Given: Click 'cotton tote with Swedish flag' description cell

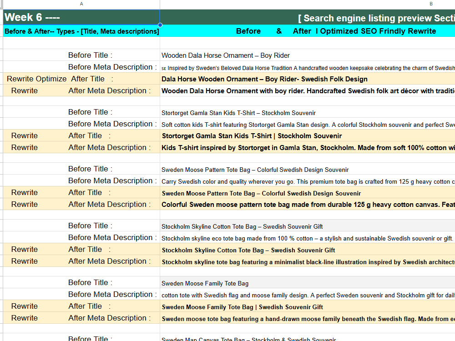Looking at the screenshot, I should tap(307, 294).
